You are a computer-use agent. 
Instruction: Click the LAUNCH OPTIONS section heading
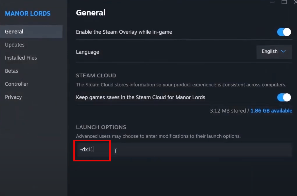[101, 127]
